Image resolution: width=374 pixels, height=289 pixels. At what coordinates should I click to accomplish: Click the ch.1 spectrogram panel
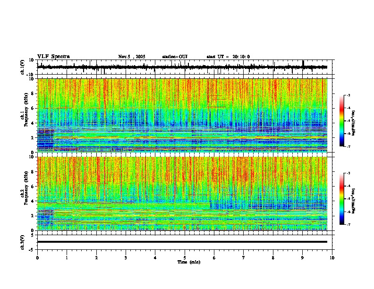click(182, 115)
